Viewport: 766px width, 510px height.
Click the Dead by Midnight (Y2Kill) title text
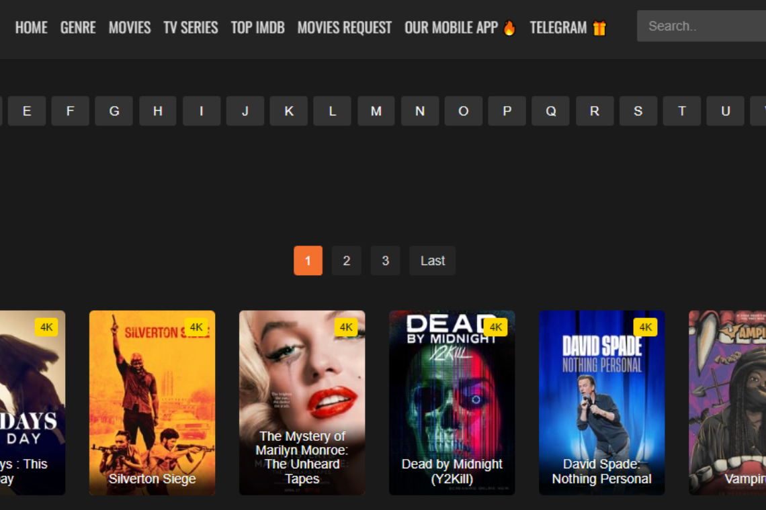click(x=452, y=472)
